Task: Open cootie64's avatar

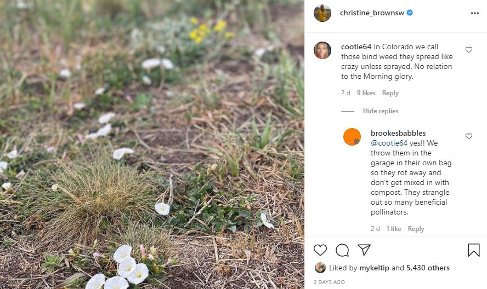Action: [x=322, y=50]
